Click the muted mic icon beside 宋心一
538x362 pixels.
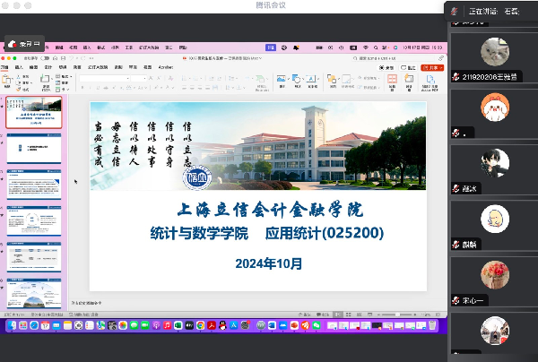(456, 300)
